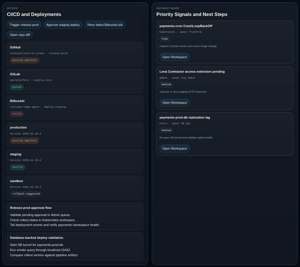The height and width of the screenshot is (267, 300).
Task: Click the Trigger release-prod action chip
Action: (24, 25)
